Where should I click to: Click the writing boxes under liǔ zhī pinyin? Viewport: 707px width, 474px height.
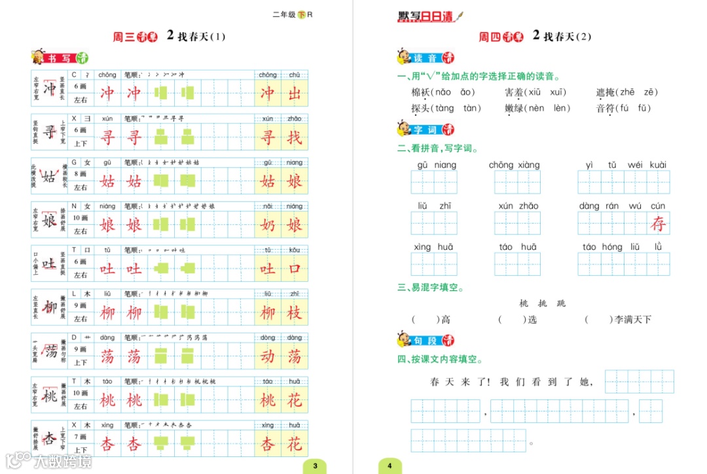434,223
